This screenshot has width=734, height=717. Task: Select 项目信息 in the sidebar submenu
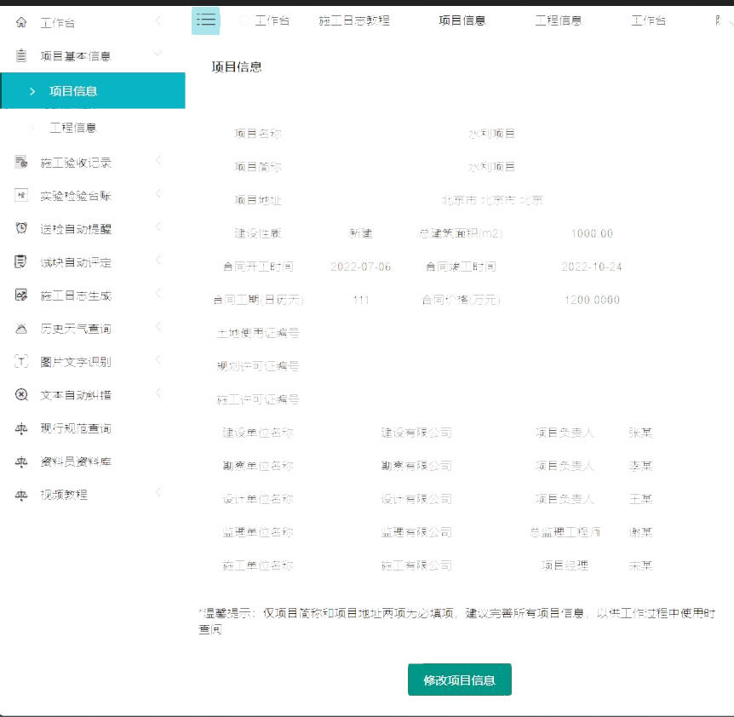pos(93,91)
